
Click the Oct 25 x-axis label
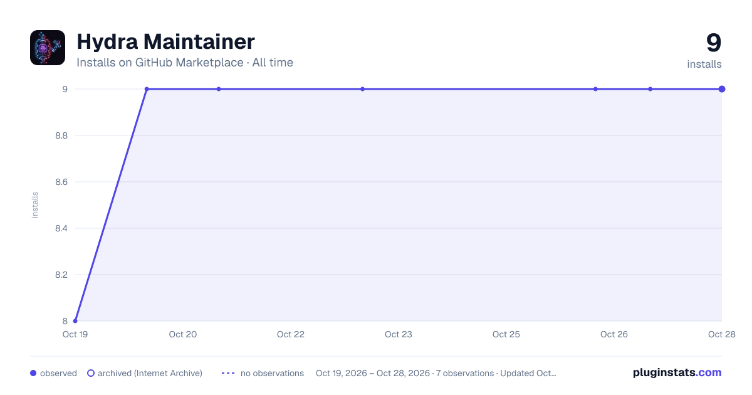506,334
